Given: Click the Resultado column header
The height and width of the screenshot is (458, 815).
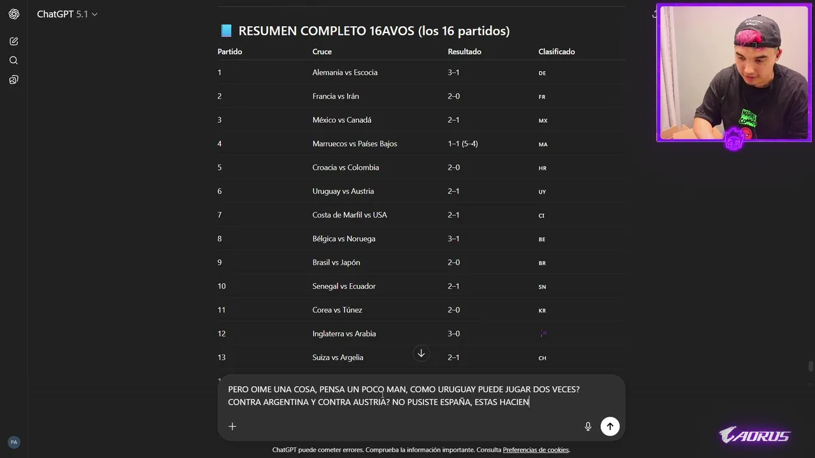Looking at the screenshot, I should point(464,52).
